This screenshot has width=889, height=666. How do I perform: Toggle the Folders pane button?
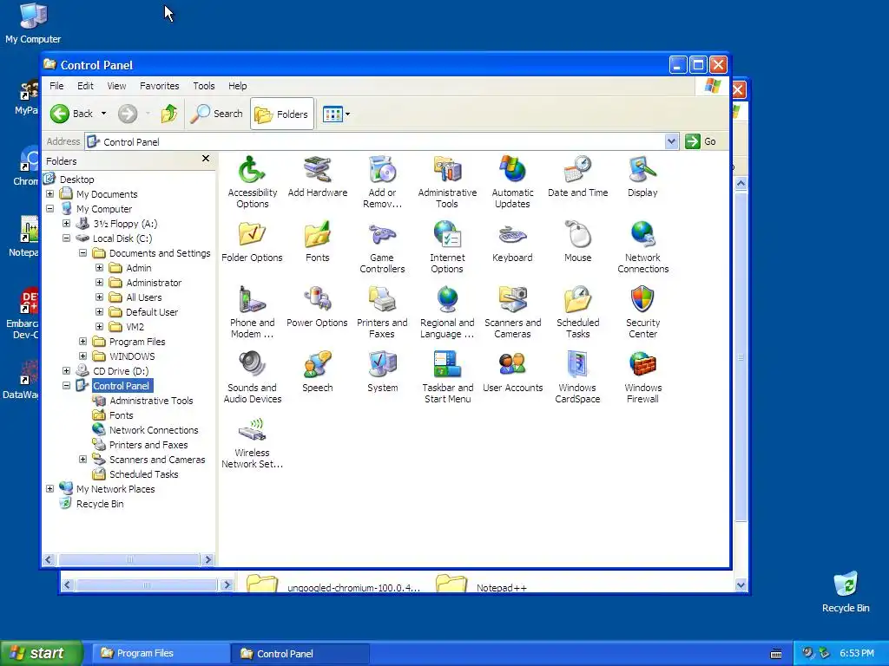tap(282, 114)
